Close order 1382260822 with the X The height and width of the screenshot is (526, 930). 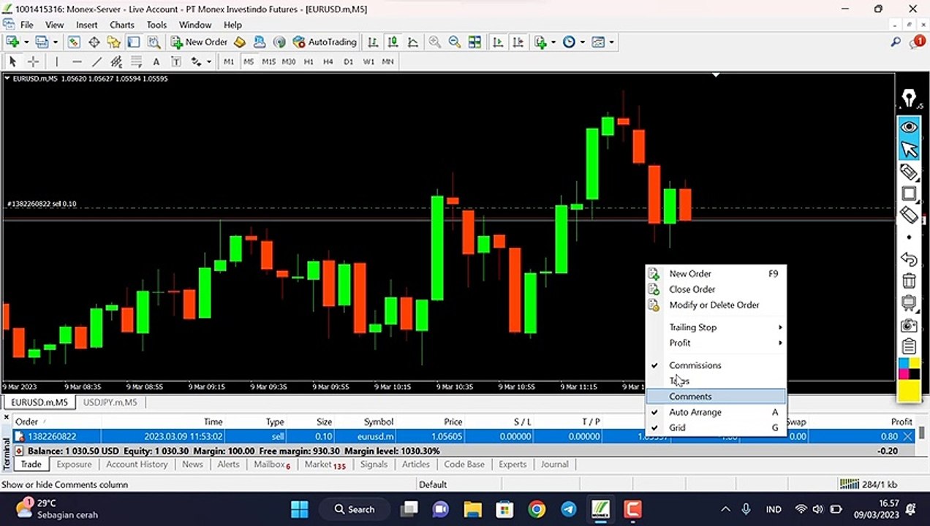[908, 436]
